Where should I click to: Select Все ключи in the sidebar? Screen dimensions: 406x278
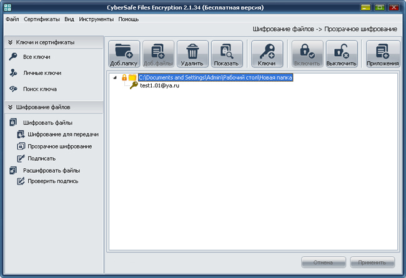click(x=36, y=57)
